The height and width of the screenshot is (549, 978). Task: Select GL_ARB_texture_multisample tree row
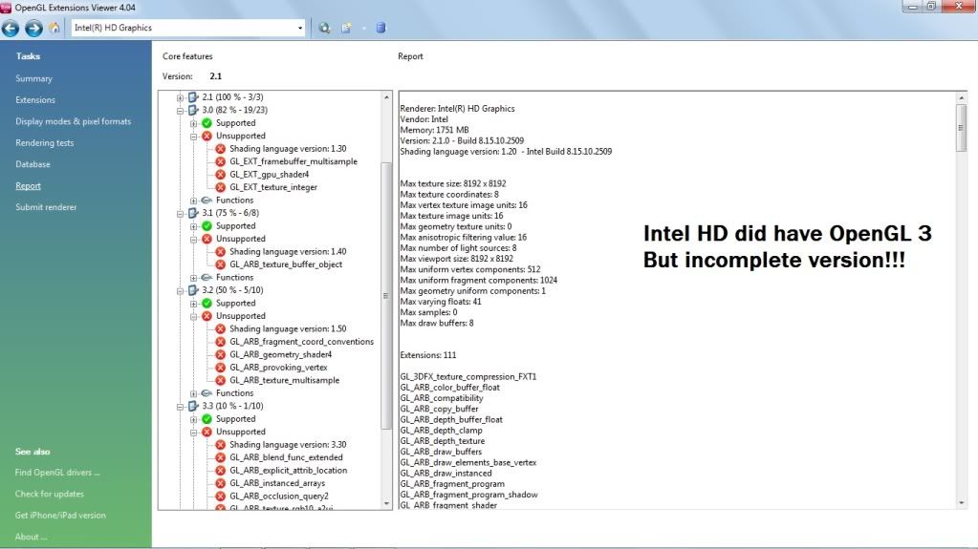tap(285, 380)
